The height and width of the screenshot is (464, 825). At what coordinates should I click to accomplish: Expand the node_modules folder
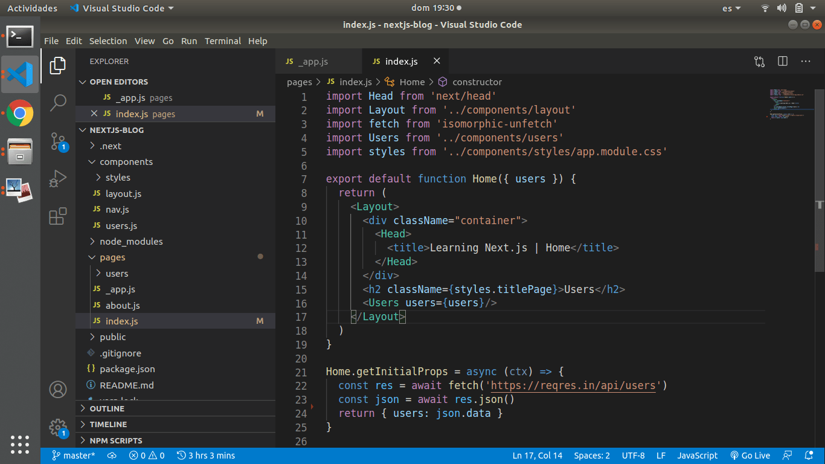click(x=131, y=242)
